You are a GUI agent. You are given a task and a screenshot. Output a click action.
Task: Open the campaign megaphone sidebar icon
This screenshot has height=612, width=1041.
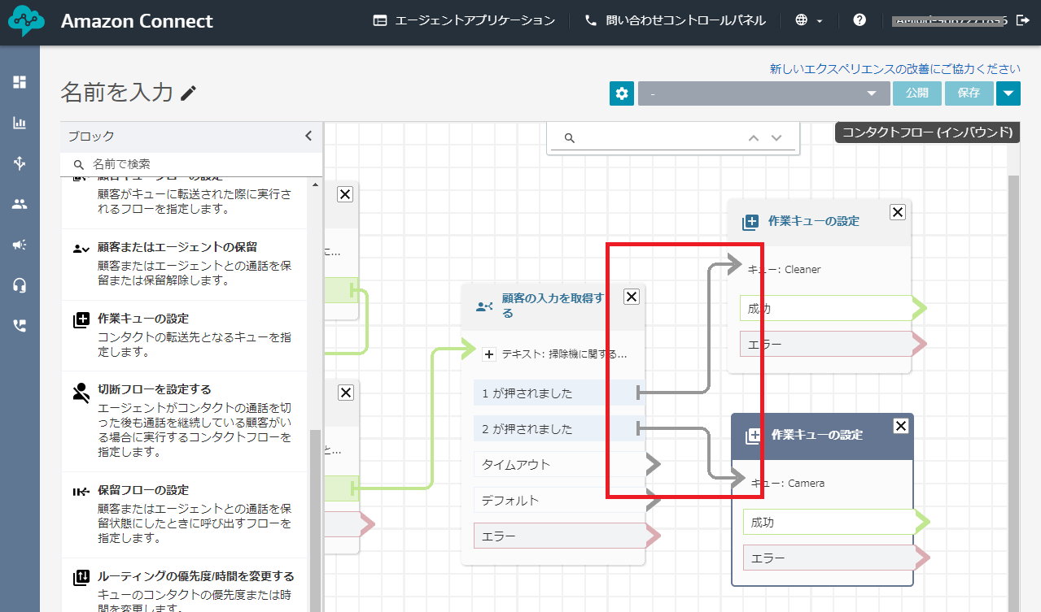(x=20, y=245)
